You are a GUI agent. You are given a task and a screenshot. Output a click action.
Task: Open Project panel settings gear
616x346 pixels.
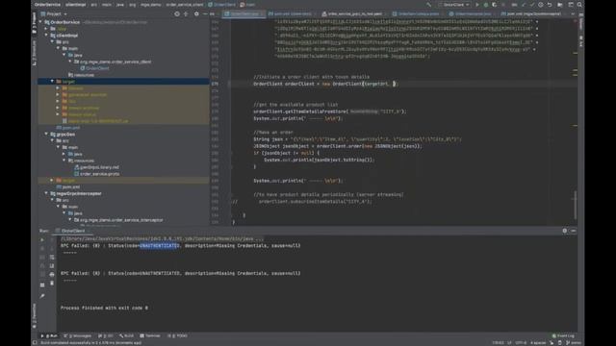(x=196, y=13)
